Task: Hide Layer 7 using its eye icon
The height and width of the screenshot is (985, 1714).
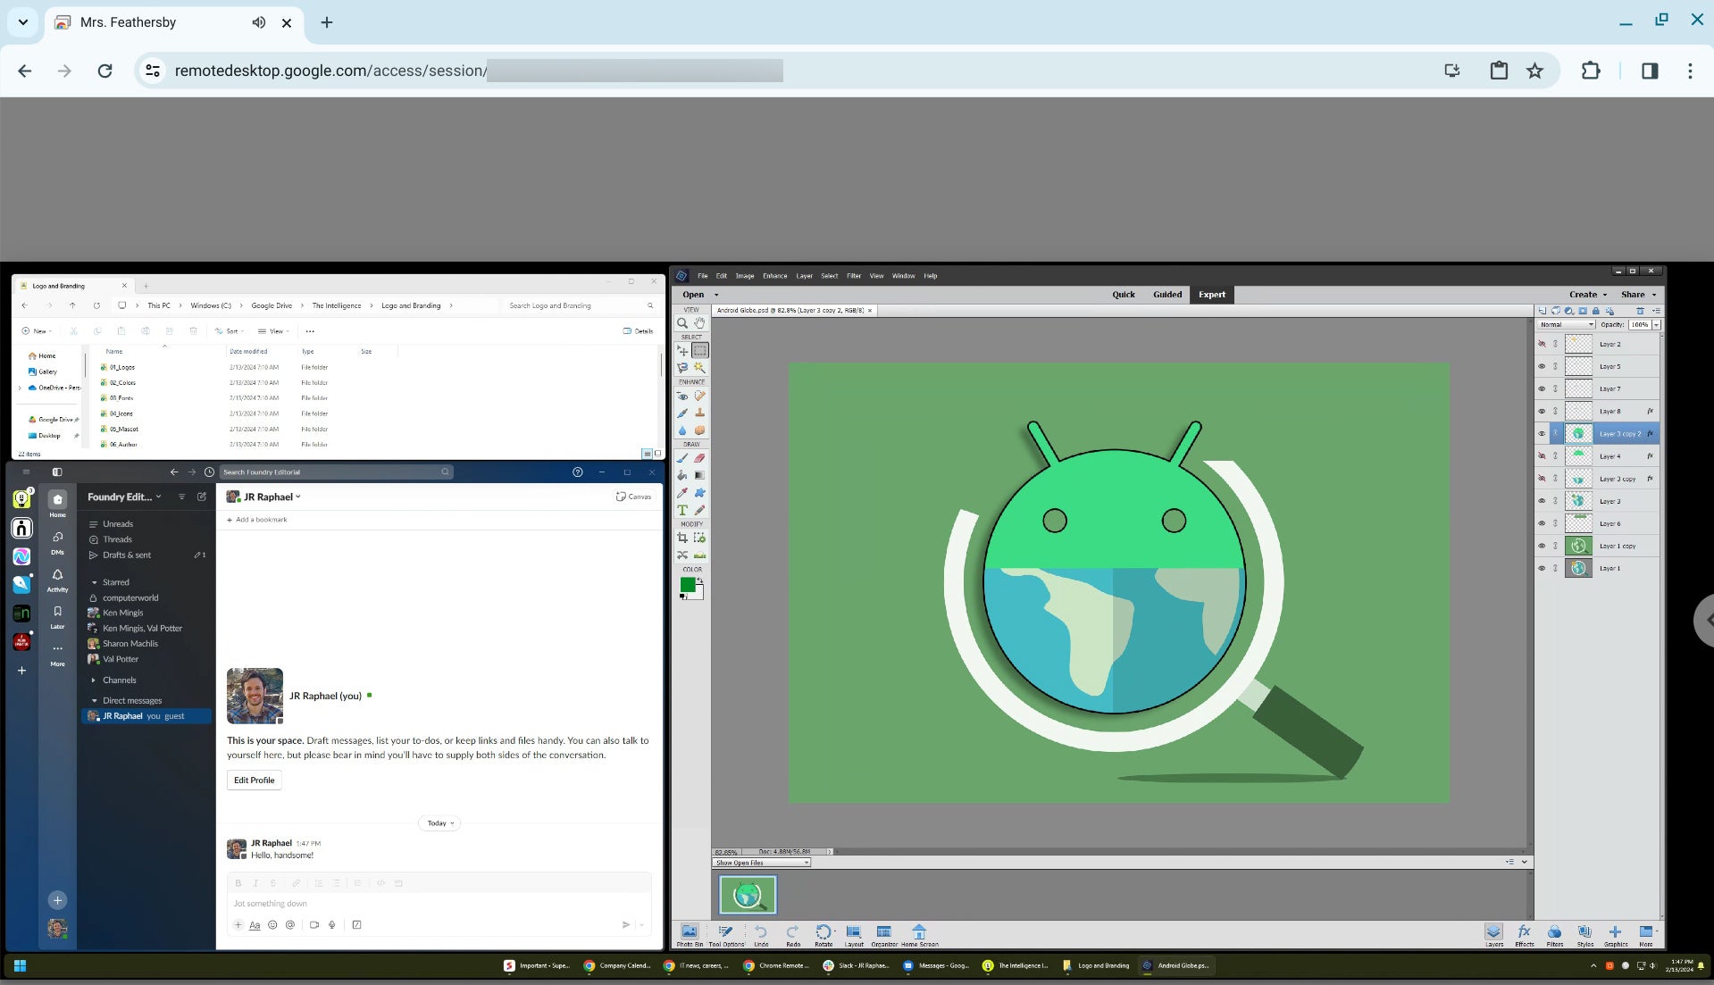Action: coord(1542,388)
